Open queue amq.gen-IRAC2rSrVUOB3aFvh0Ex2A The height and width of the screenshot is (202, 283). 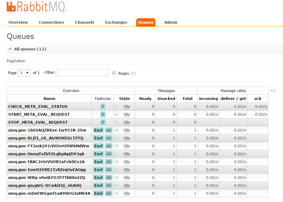click(46, 162)
